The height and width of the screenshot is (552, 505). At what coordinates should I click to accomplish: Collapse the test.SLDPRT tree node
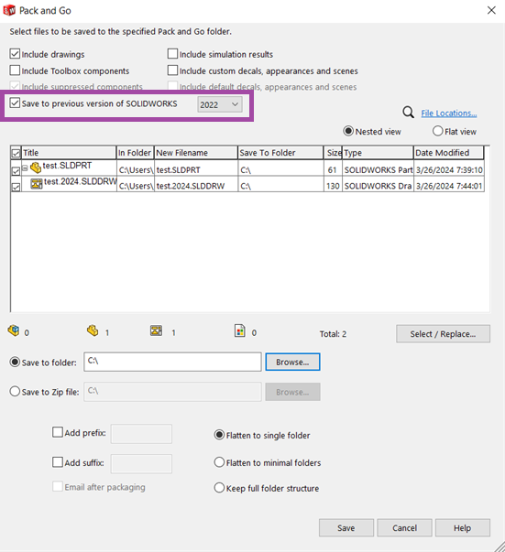coord(25,168)
